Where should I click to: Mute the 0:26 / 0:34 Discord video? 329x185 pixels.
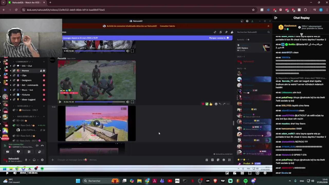click(127, 102)
